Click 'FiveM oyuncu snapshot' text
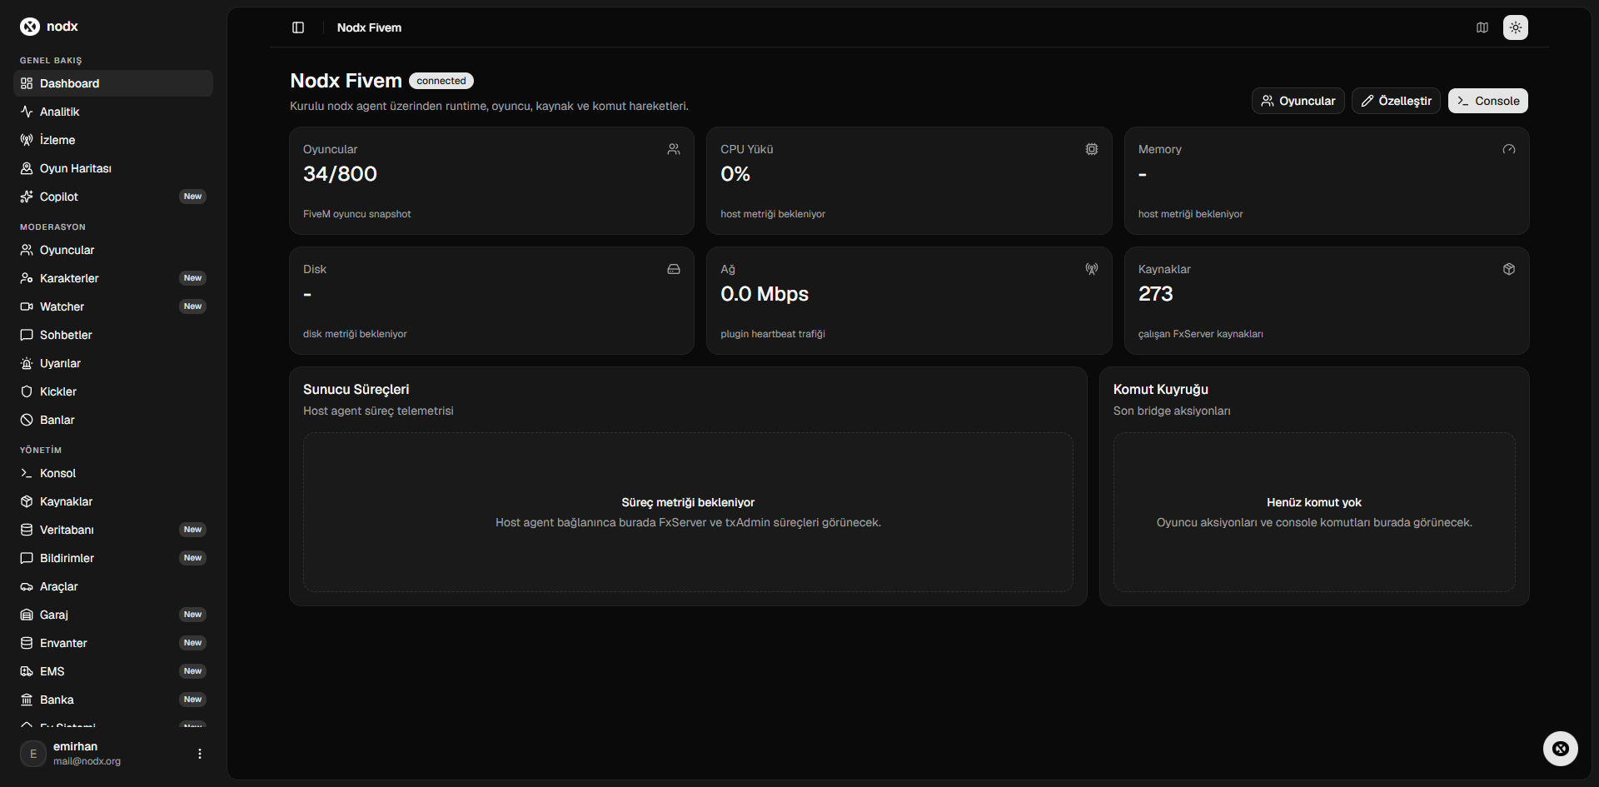The width and height of the screenshot is (1599, 787). click(x=356, y=214)
